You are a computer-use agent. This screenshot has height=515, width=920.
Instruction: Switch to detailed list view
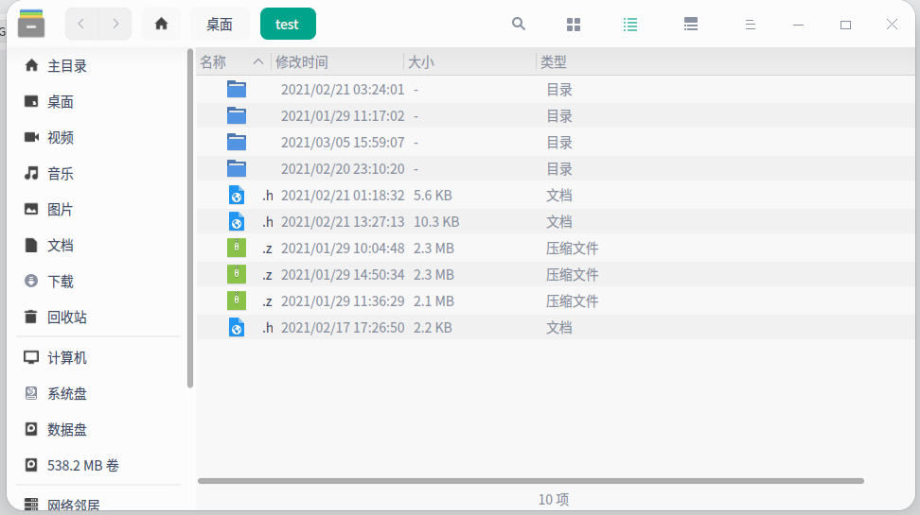click(x=691, y=25)
